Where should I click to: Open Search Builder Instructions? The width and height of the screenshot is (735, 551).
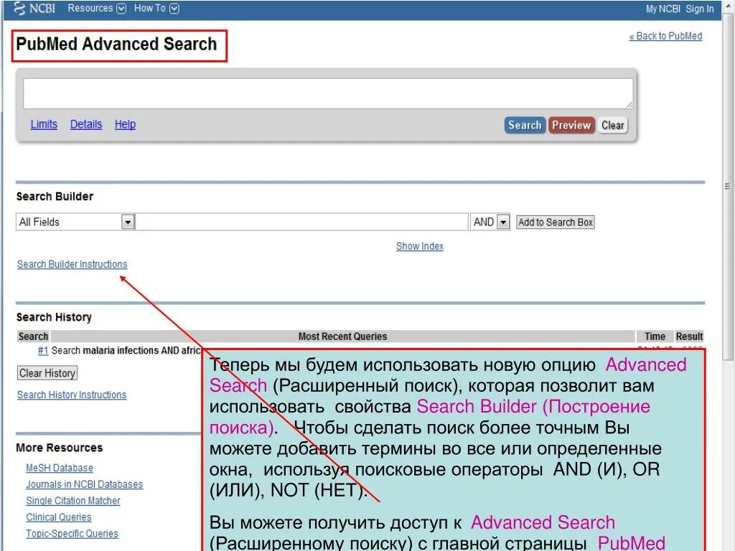pyautogui.click(x=72, y=264)
